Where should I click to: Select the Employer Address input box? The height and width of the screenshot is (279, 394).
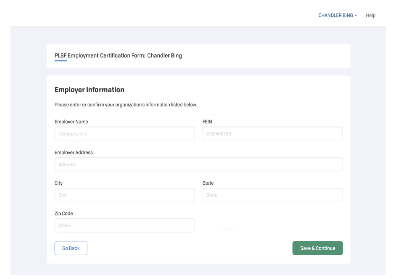[198, 165]
